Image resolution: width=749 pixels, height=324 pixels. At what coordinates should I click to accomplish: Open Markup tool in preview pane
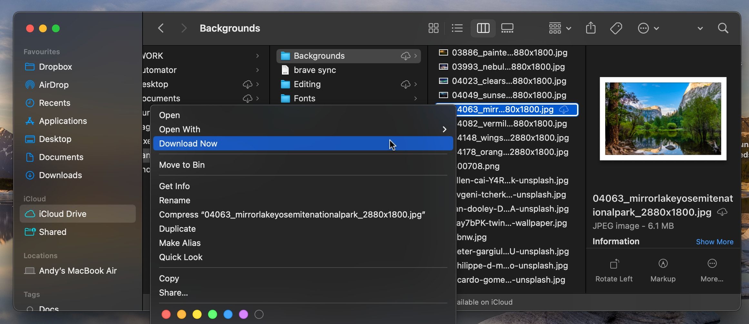click(663, 270)
